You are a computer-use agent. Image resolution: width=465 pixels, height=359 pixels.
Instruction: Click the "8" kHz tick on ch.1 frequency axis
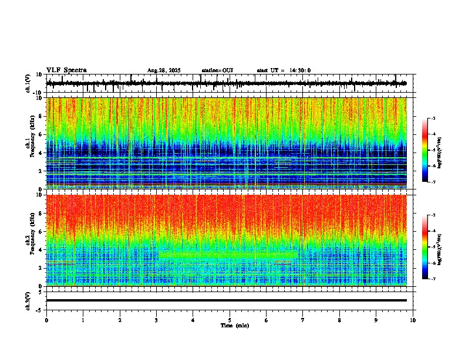(x=41, y=116)
